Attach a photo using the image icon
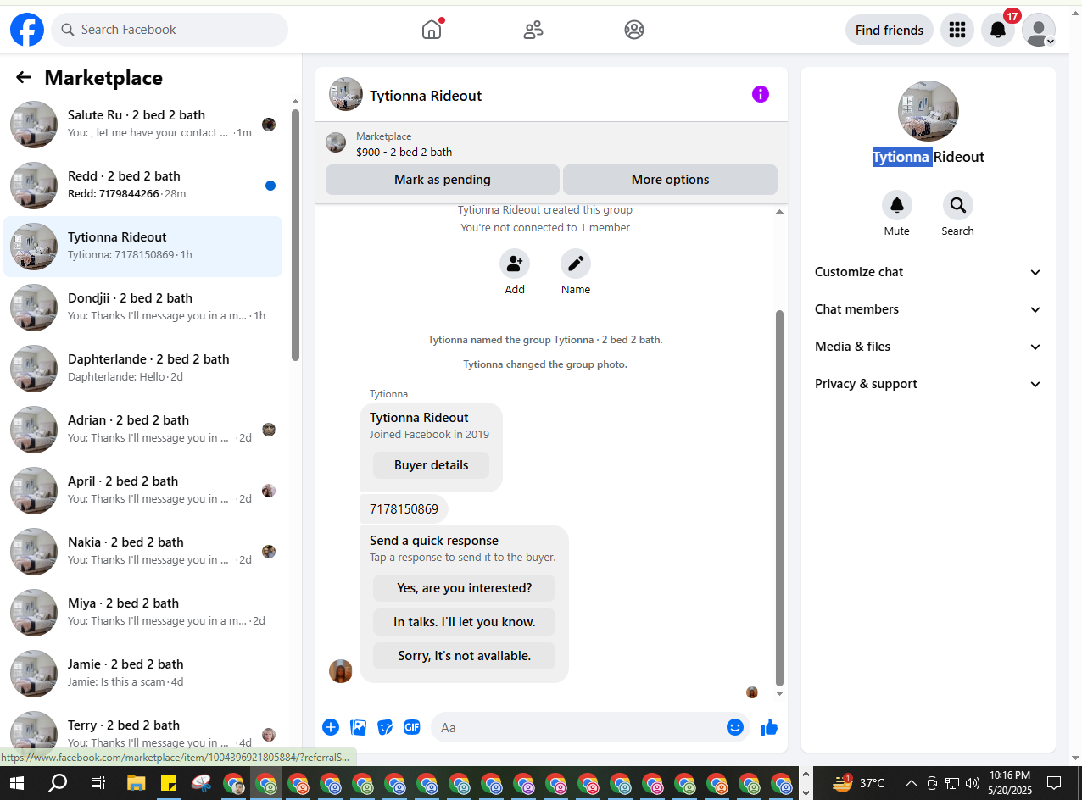The width and height of the screenshot is (1082, 800). 359,727
